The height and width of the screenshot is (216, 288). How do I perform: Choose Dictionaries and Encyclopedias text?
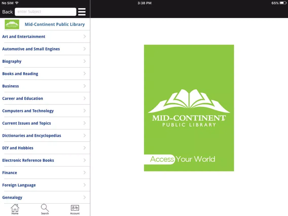tap(32, 136)
